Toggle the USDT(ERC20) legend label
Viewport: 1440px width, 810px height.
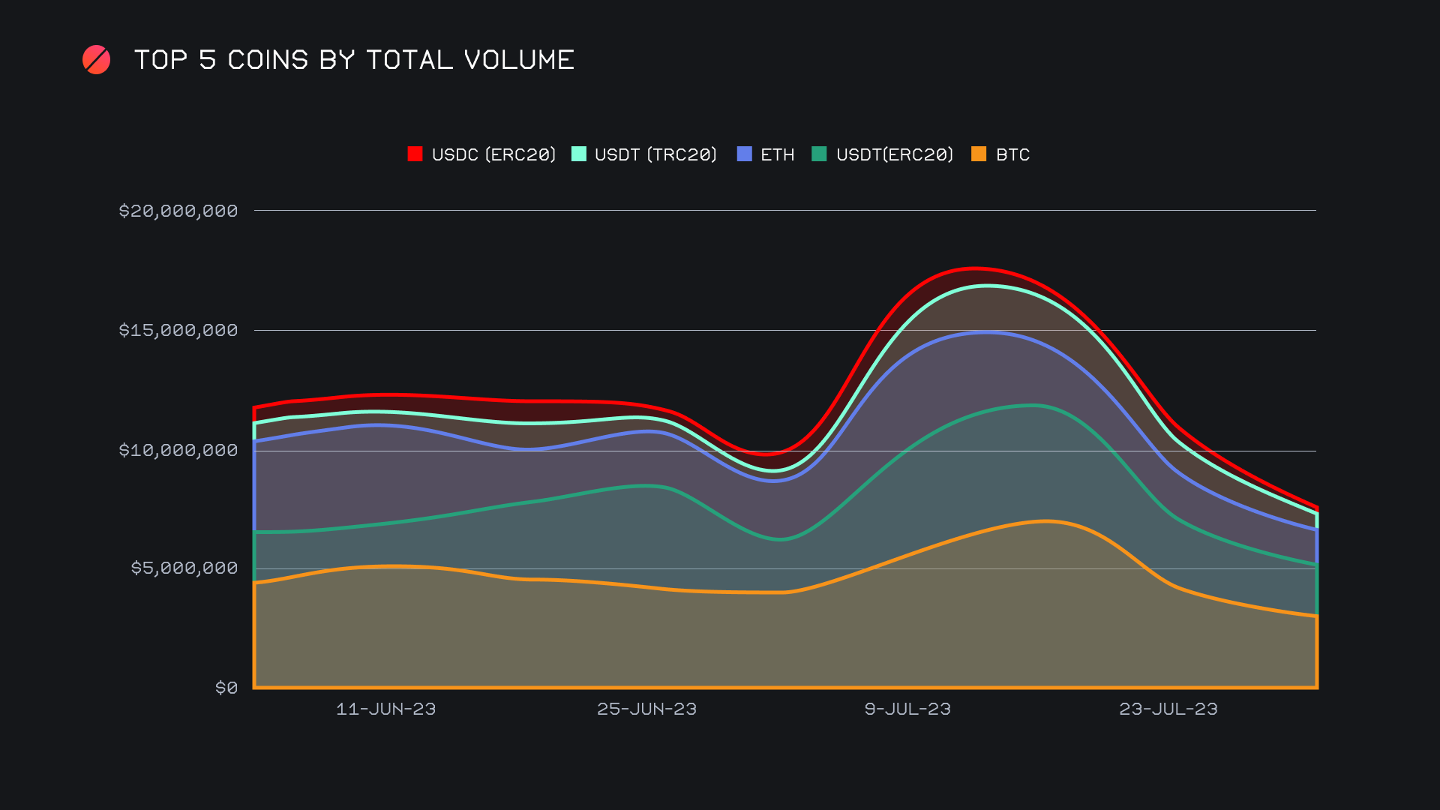point(894,154)
